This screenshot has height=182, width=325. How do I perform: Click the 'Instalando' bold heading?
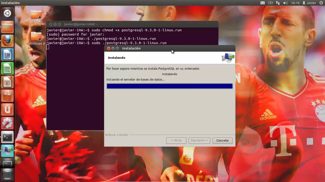[x=117, y=58]
